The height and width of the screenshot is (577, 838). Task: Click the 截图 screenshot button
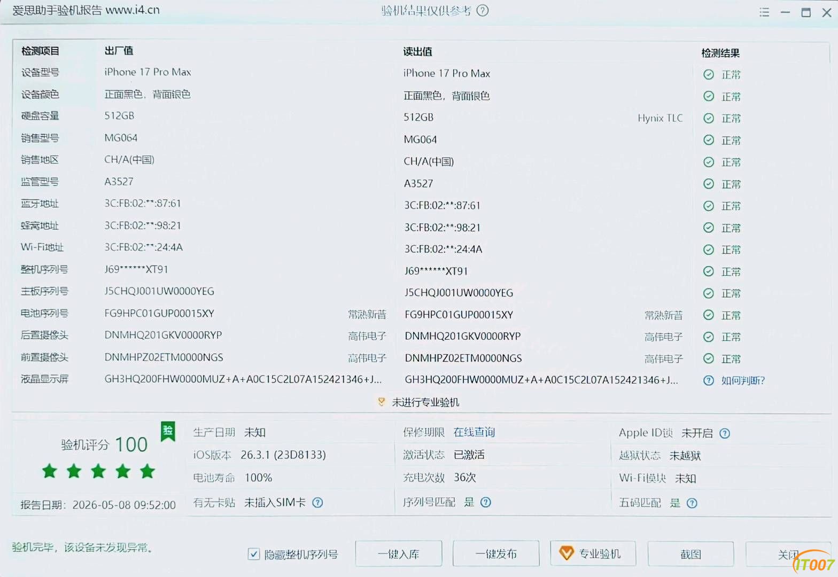(690, 554)
